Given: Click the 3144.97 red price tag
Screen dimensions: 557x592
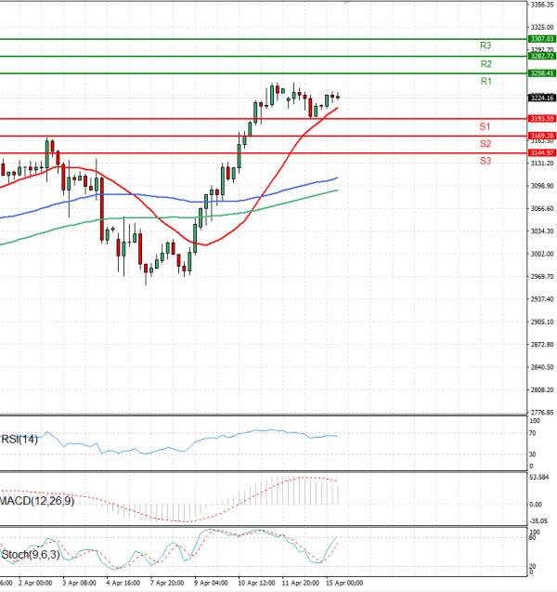Looking at the screenshot, I should tap(541, 152).
